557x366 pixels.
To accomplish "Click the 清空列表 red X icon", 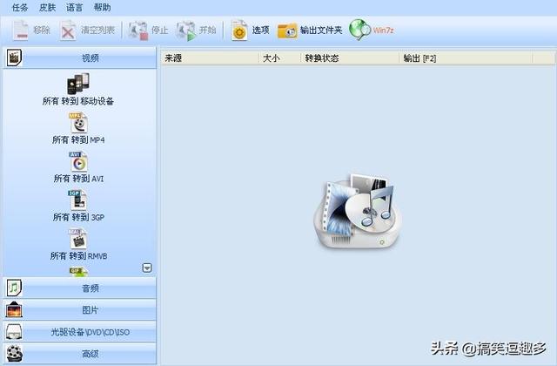I will pyautogui.click(x=68, y=31).
